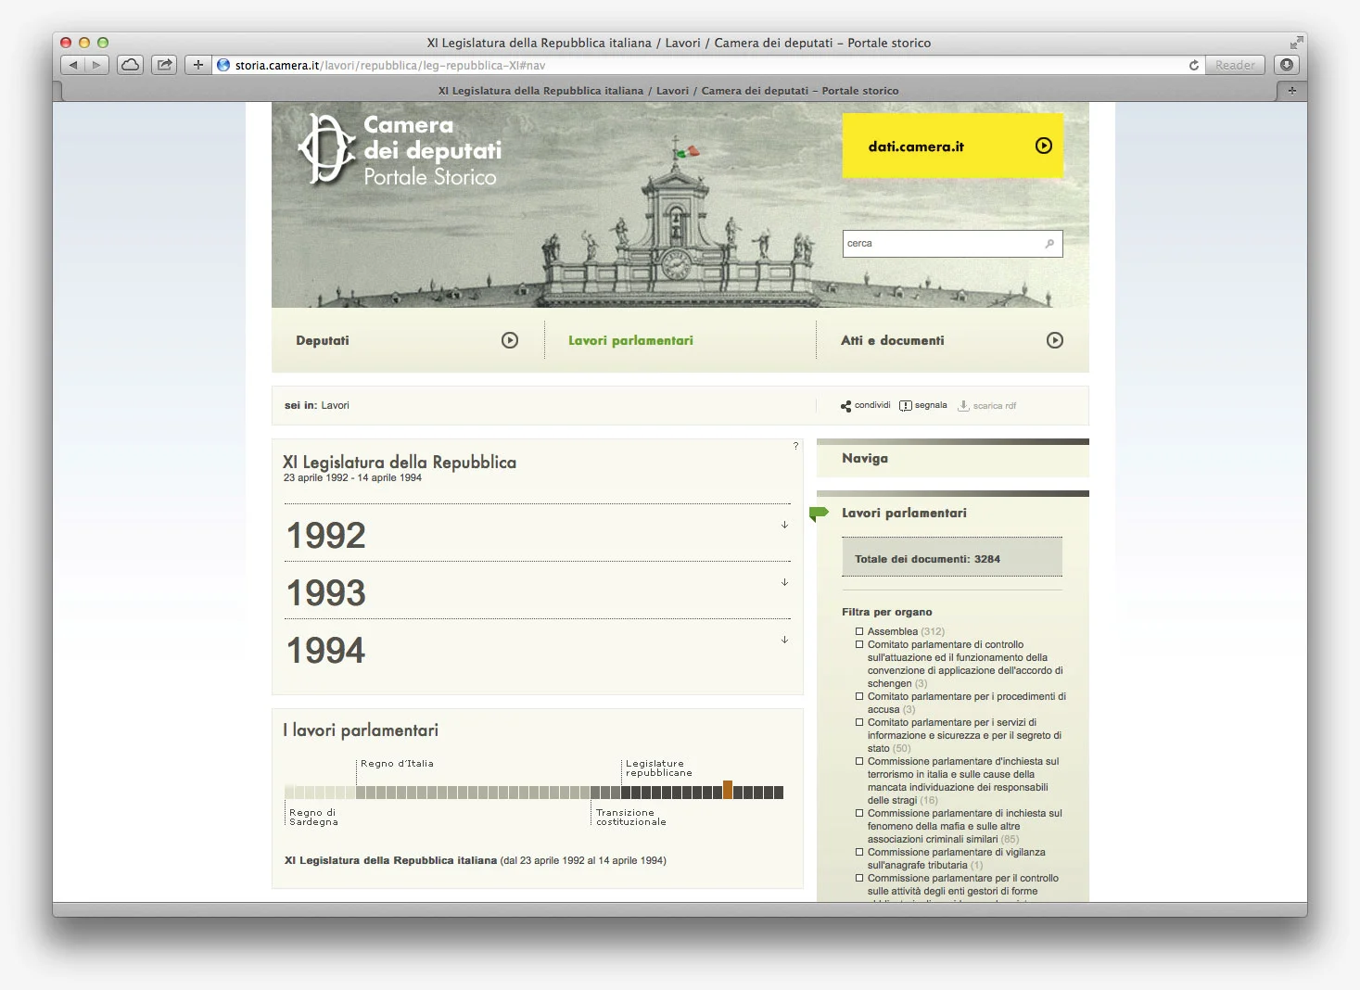Open the downloads icon in Safari toolbar
The height and width of the screenshot is (990, 1360).
click(1286, 65)
